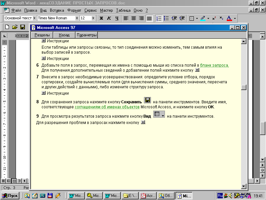Open the font size 12 dropdown

click(93, 18)
